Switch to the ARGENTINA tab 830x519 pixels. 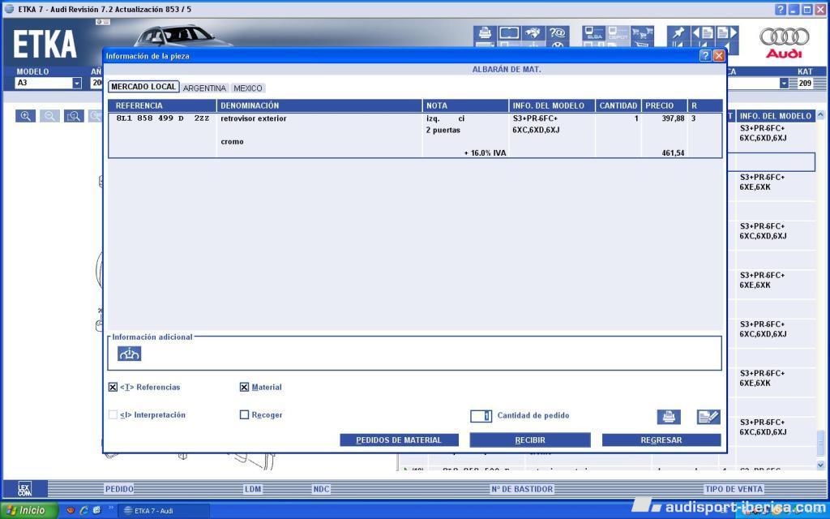(204, 88)
